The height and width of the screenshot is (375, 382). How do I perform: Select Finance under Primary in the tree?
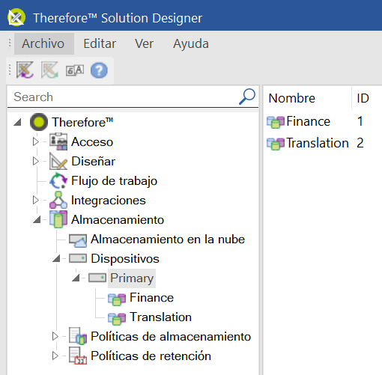tap(151, 297)
